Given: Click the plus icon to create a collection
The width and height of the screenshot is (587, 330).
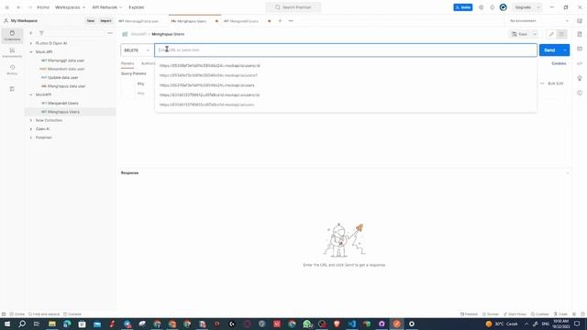Looking at the screenshot, I should pyautogui.click(x=31, y=33).
